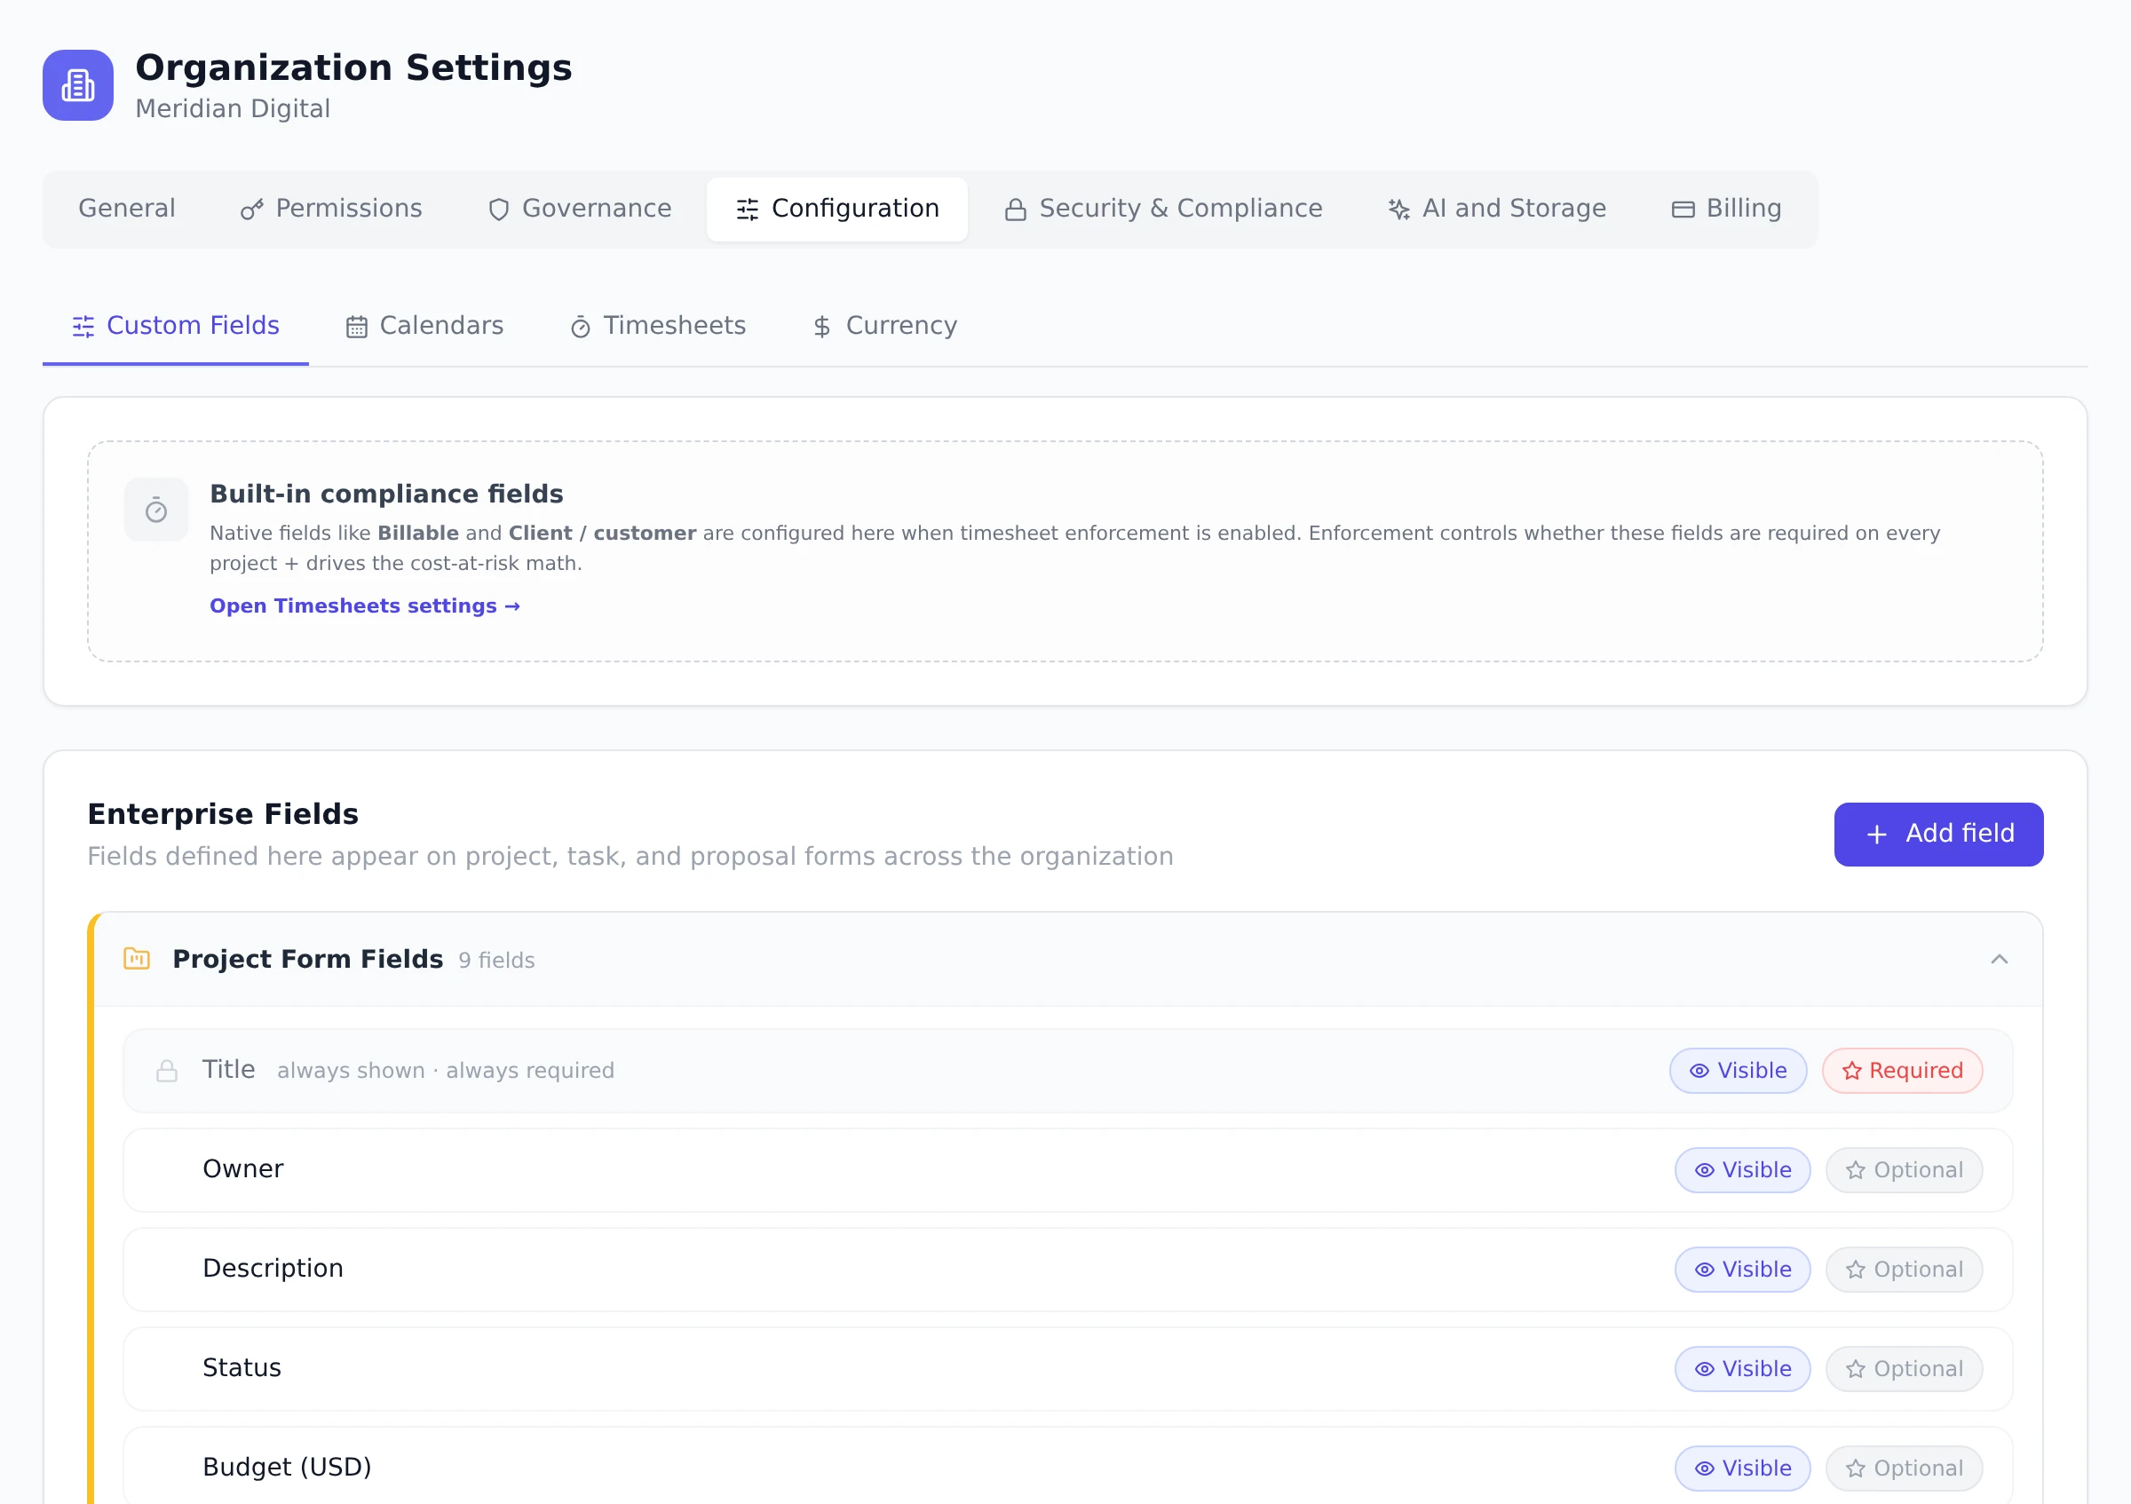Switch to the Billing tab
The image size is (2131, 1504).
pyautogui.click(x=1726, y=209)
